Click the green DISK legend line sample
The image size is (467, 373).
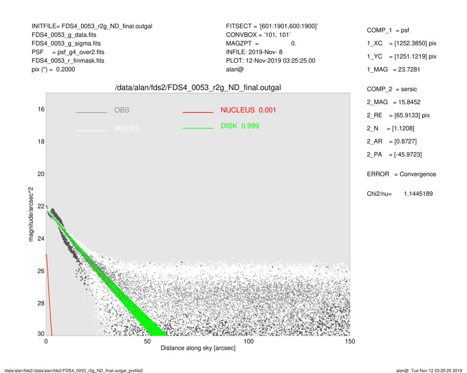tap(198, 128)
